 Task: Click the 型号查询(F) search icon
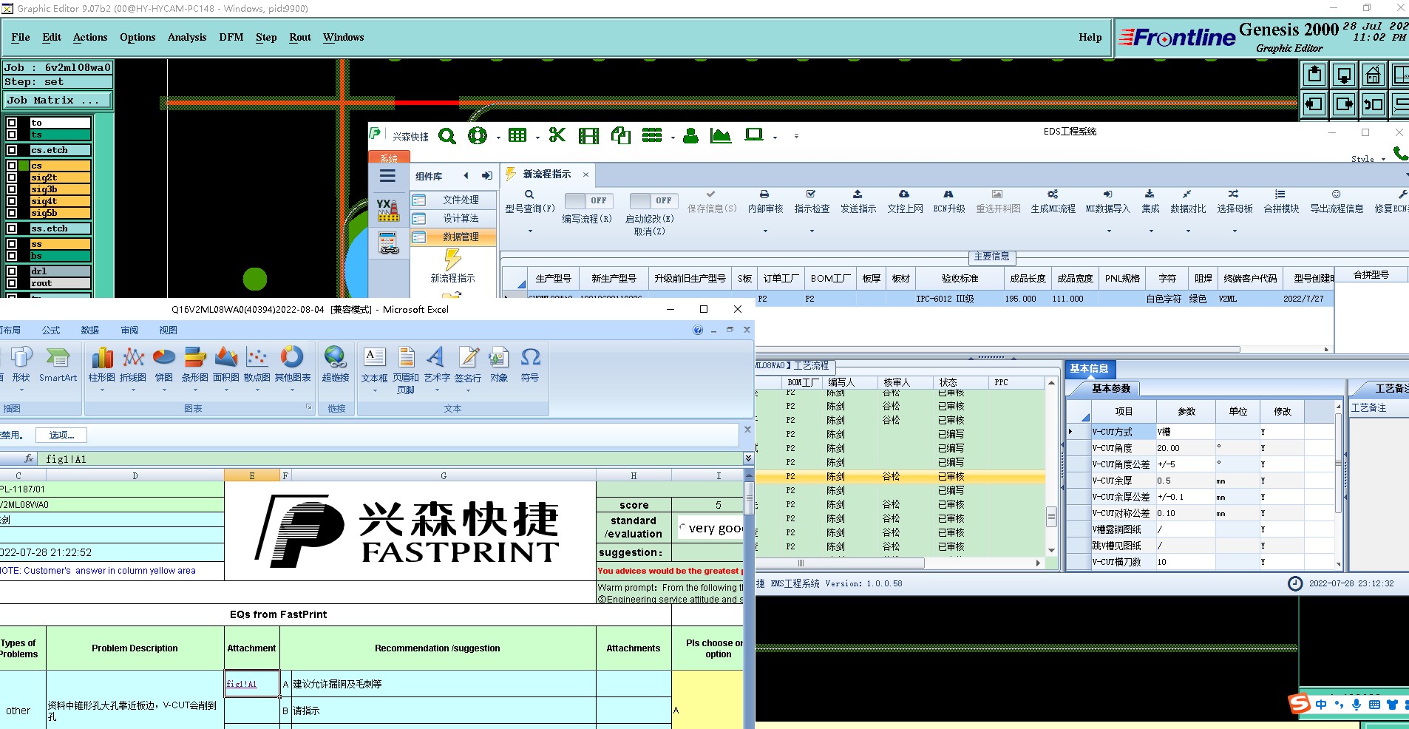pyautogui.click(x=529, y=194)
